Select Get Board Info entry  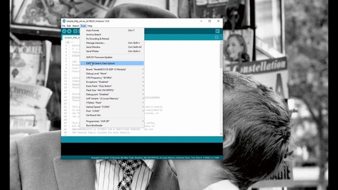112,115
